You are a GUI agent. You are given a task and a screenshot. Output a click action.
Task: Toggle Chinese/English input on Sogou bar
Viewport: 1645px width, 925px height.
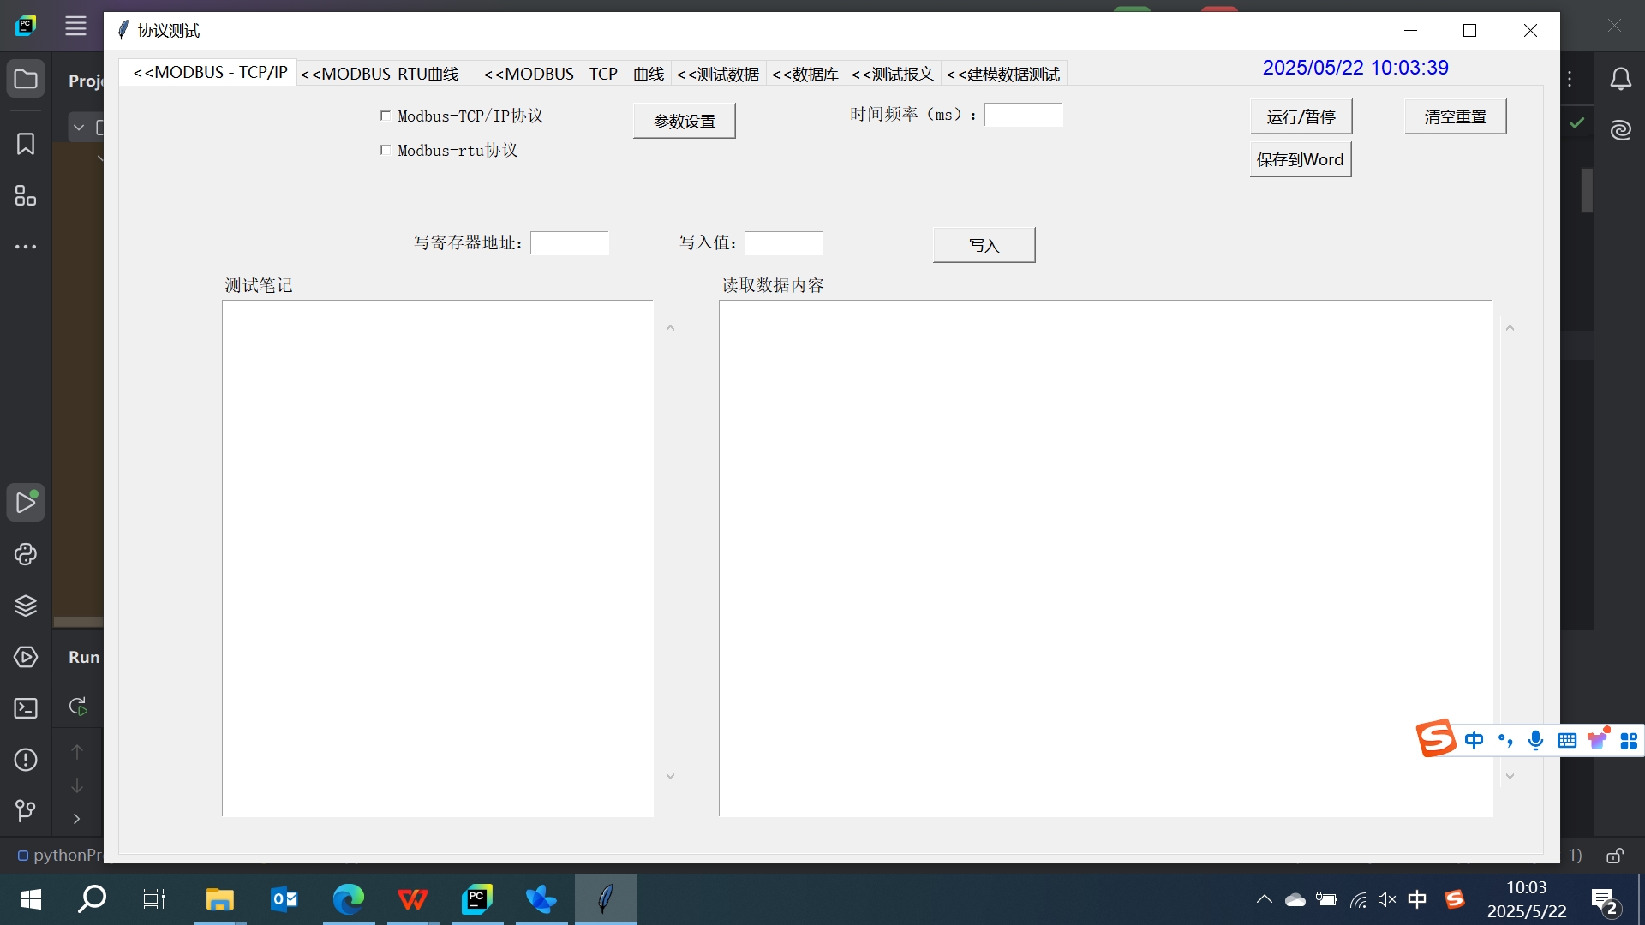1475,740
